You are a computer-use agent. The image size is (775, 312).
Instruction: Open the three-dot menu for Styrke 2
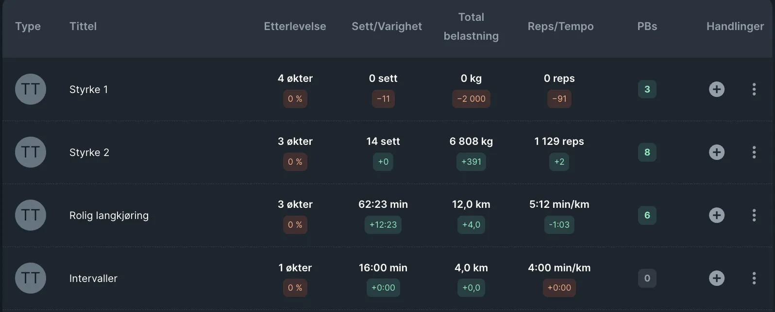(754, 152)
